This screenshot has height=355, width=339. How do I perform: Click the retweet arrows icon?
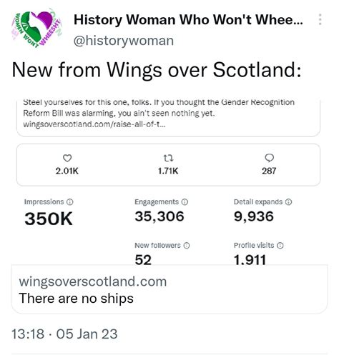pyautogui.click(x=168, y=158)
